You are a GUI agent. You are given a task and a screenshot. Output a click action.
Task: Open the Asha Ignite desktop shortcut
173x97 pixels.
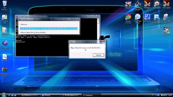[x=157, y=5]
